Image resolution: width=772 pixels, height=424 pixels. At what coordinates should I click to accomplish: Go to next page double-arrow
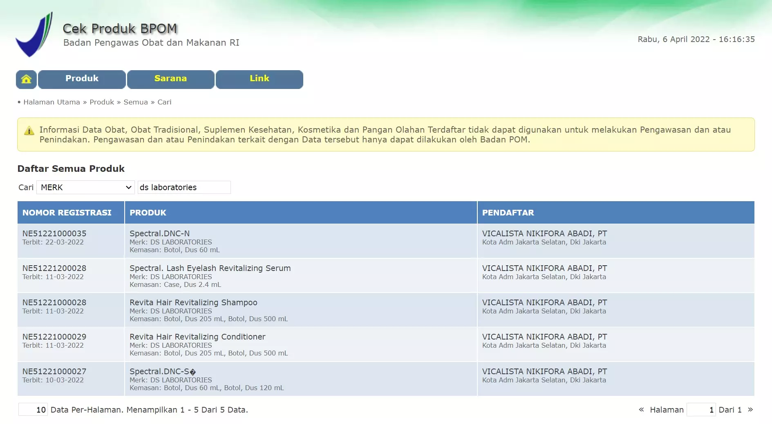click(750, 410)
